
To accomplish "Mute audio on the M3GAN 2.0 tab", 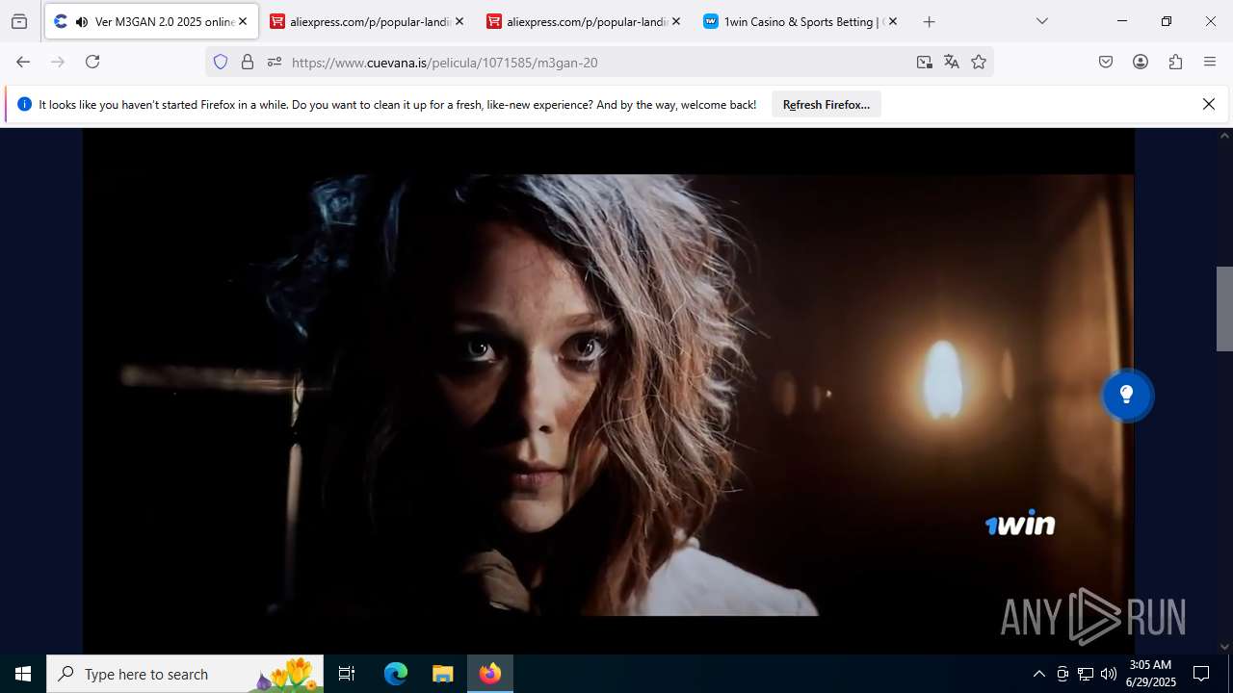I will point(81,21).
